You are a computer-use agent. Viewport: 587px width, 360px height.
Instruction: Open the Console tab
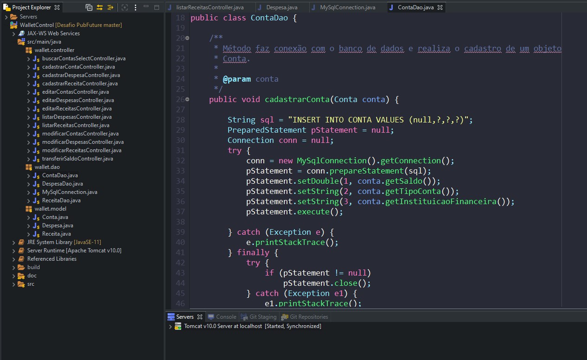tap(226, 317)
